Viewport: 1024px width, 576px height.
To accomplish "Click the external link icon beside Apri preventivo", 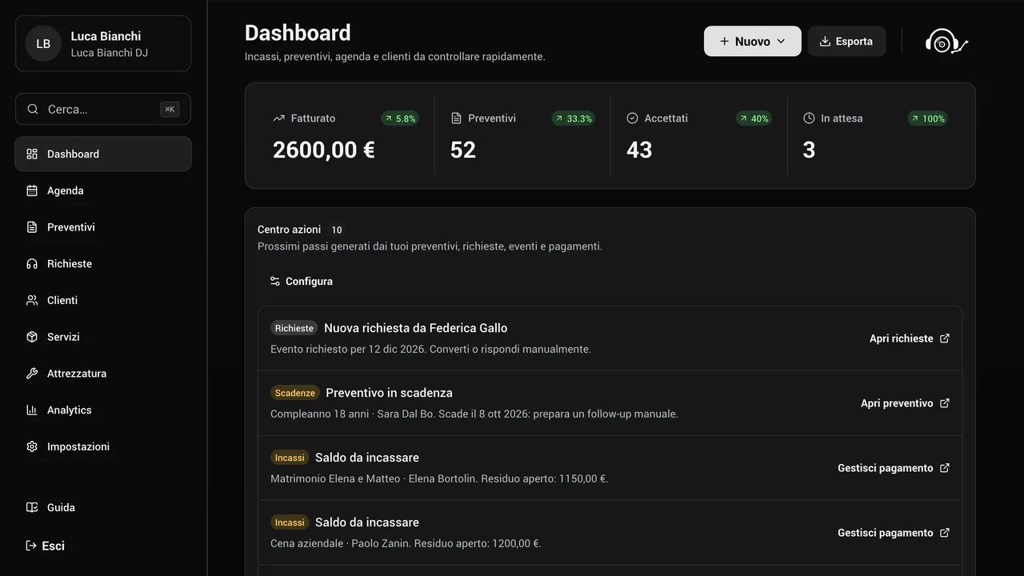I will [x=945, y=403].
